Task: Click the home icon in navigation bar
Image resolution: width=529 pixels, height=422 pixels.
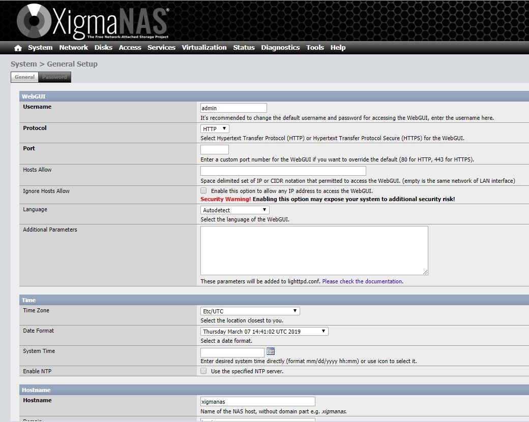Action: click(18, 48)
